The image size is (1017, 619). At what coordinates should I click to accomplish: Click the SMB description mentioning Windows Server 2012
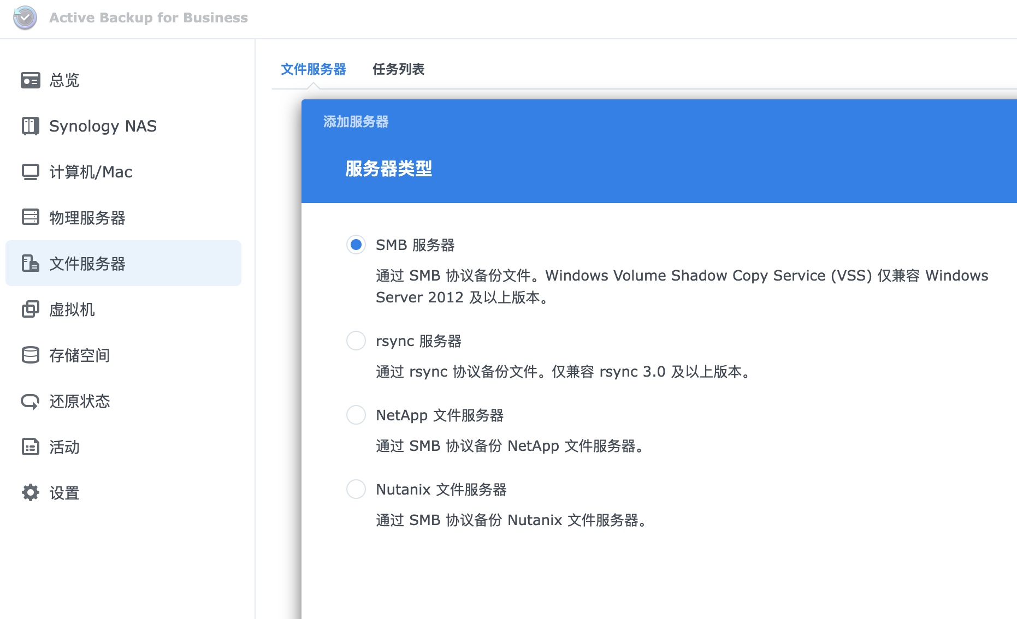pos(682,287)
